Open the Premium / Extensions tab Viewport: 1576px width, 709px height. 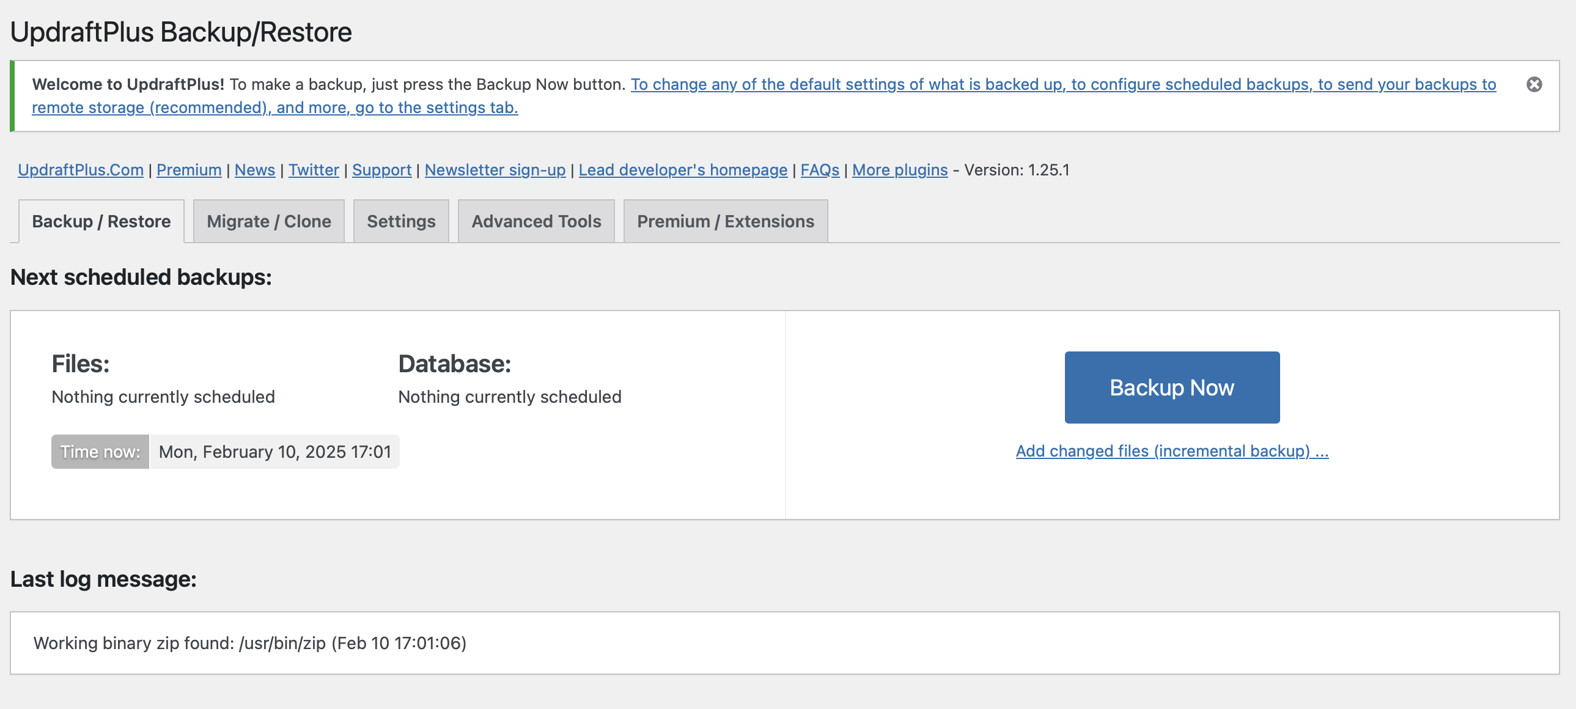pyautogui.click(x=724, y=221)
